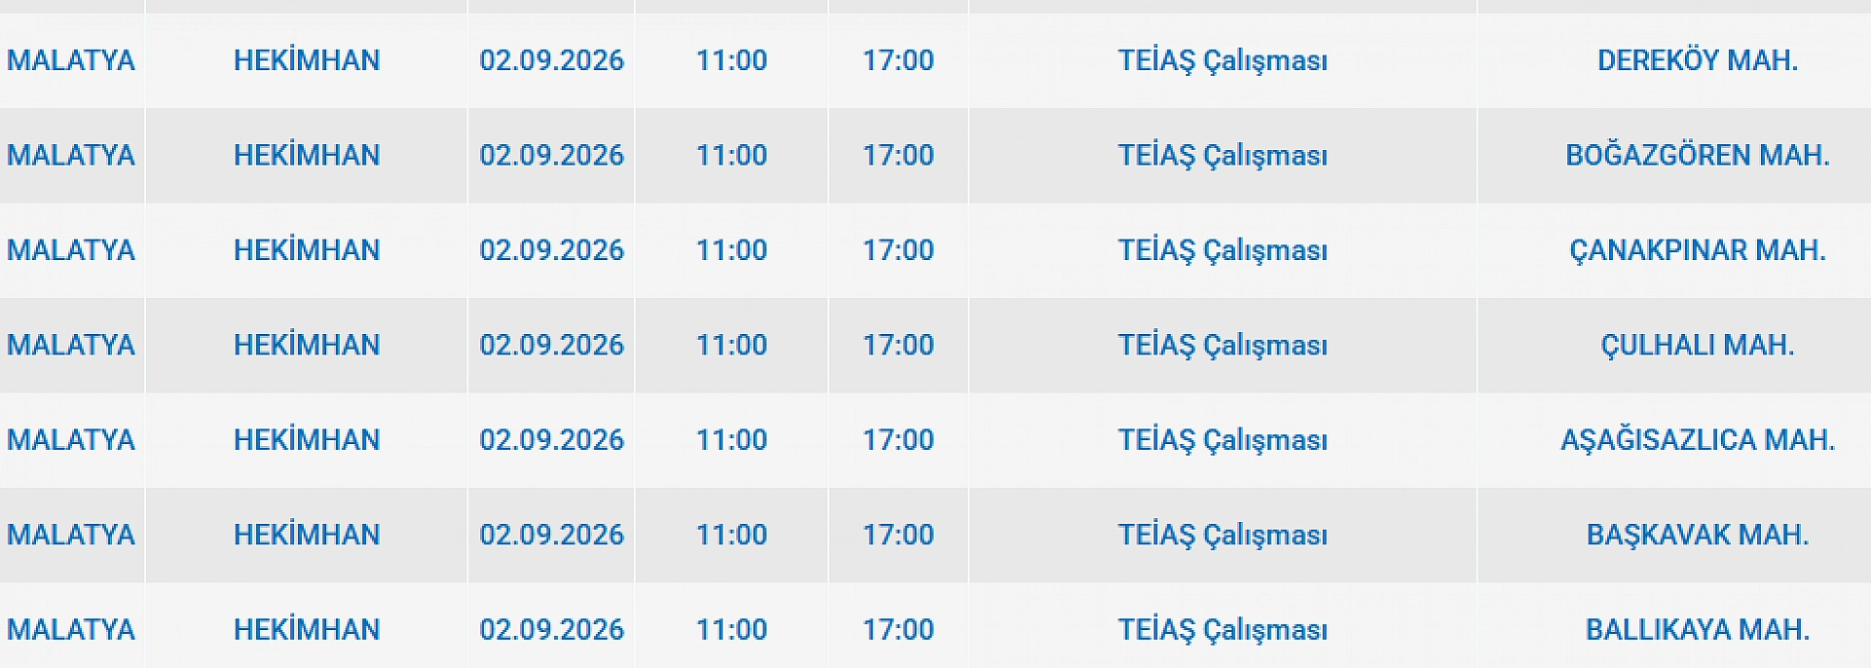Viewport: 1871px width, 668px height.
Task: Click start time 11:00 in DEREKÖY row
Action: 731,60
